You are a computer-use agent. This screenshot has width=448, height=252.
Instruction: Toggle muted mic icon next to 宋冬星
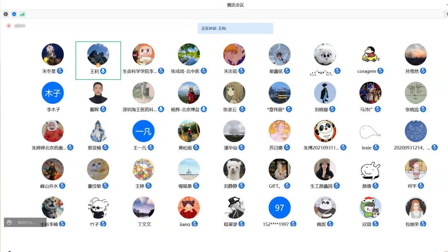tap(60, 71)
